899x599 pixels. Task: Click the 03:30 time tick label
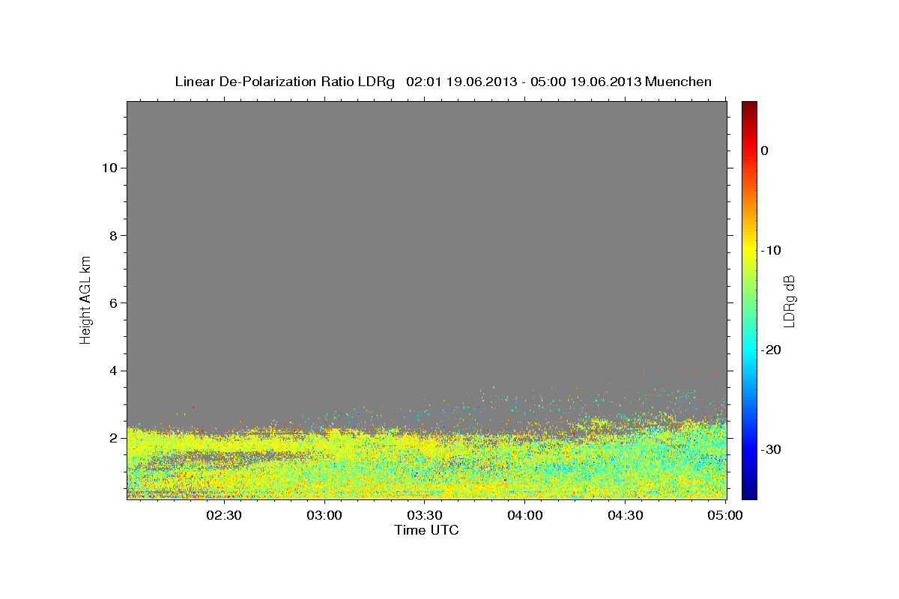[425, 515]
